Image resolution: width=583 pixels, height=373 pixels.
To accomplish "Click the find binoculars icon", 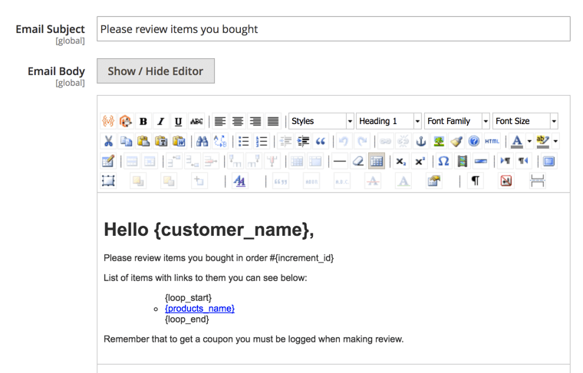I will [x=203, y=141].
